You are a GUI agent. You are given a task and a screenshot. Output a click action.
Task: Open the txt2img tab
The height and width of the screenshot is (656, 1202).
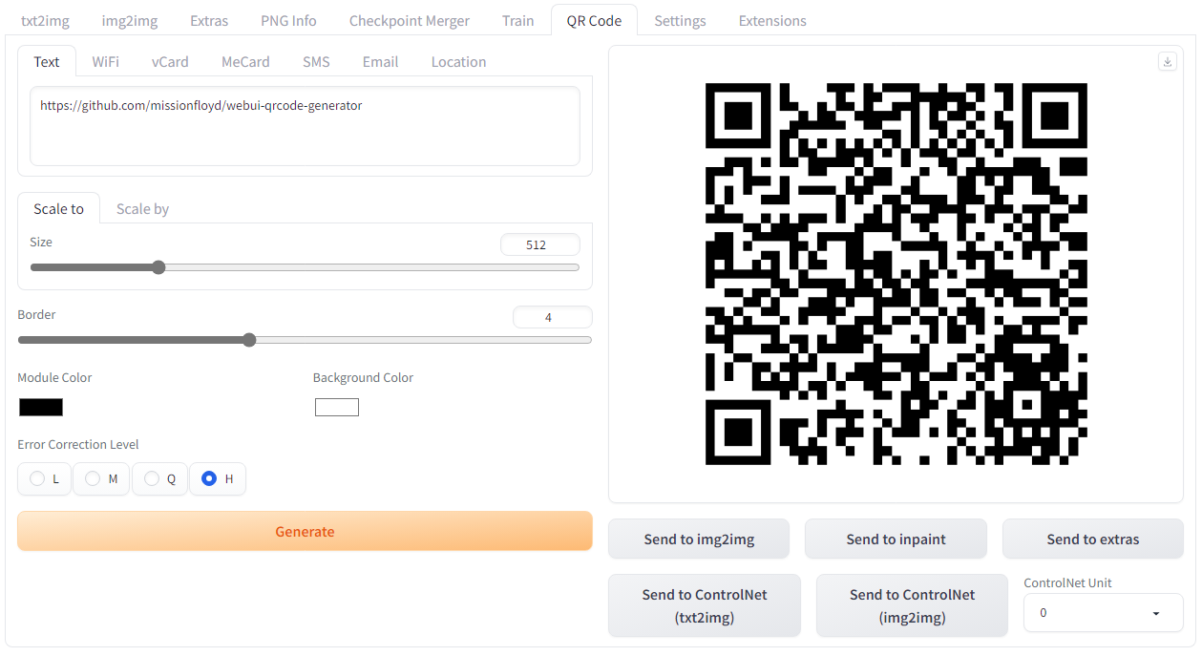click(45, 21)
